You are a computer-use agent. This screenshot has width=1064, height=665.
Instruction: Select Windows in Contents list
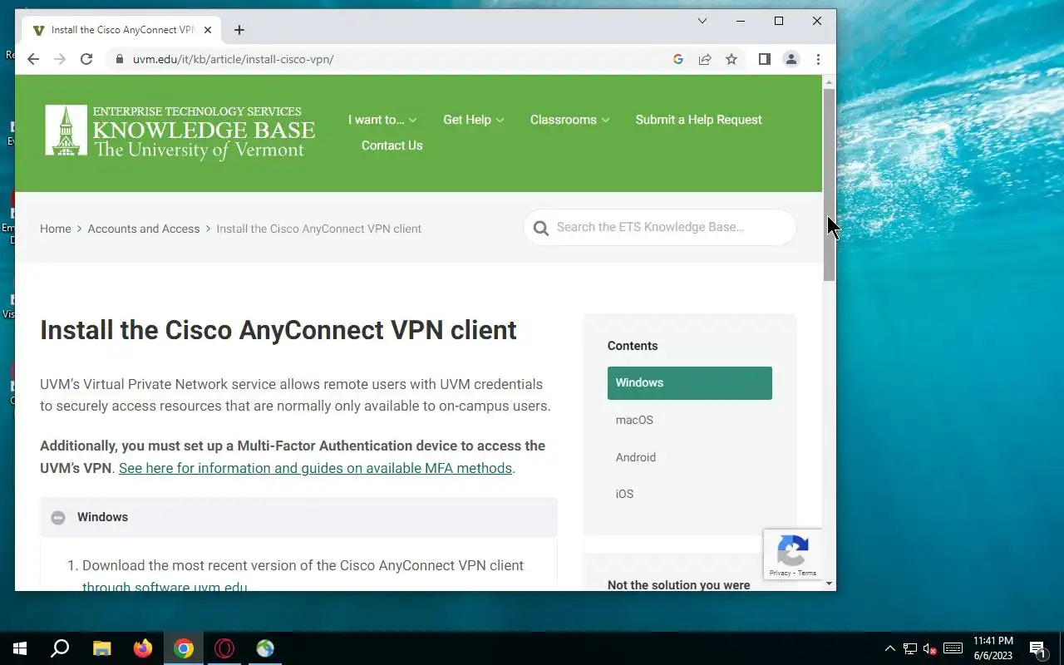coord(690,383)
